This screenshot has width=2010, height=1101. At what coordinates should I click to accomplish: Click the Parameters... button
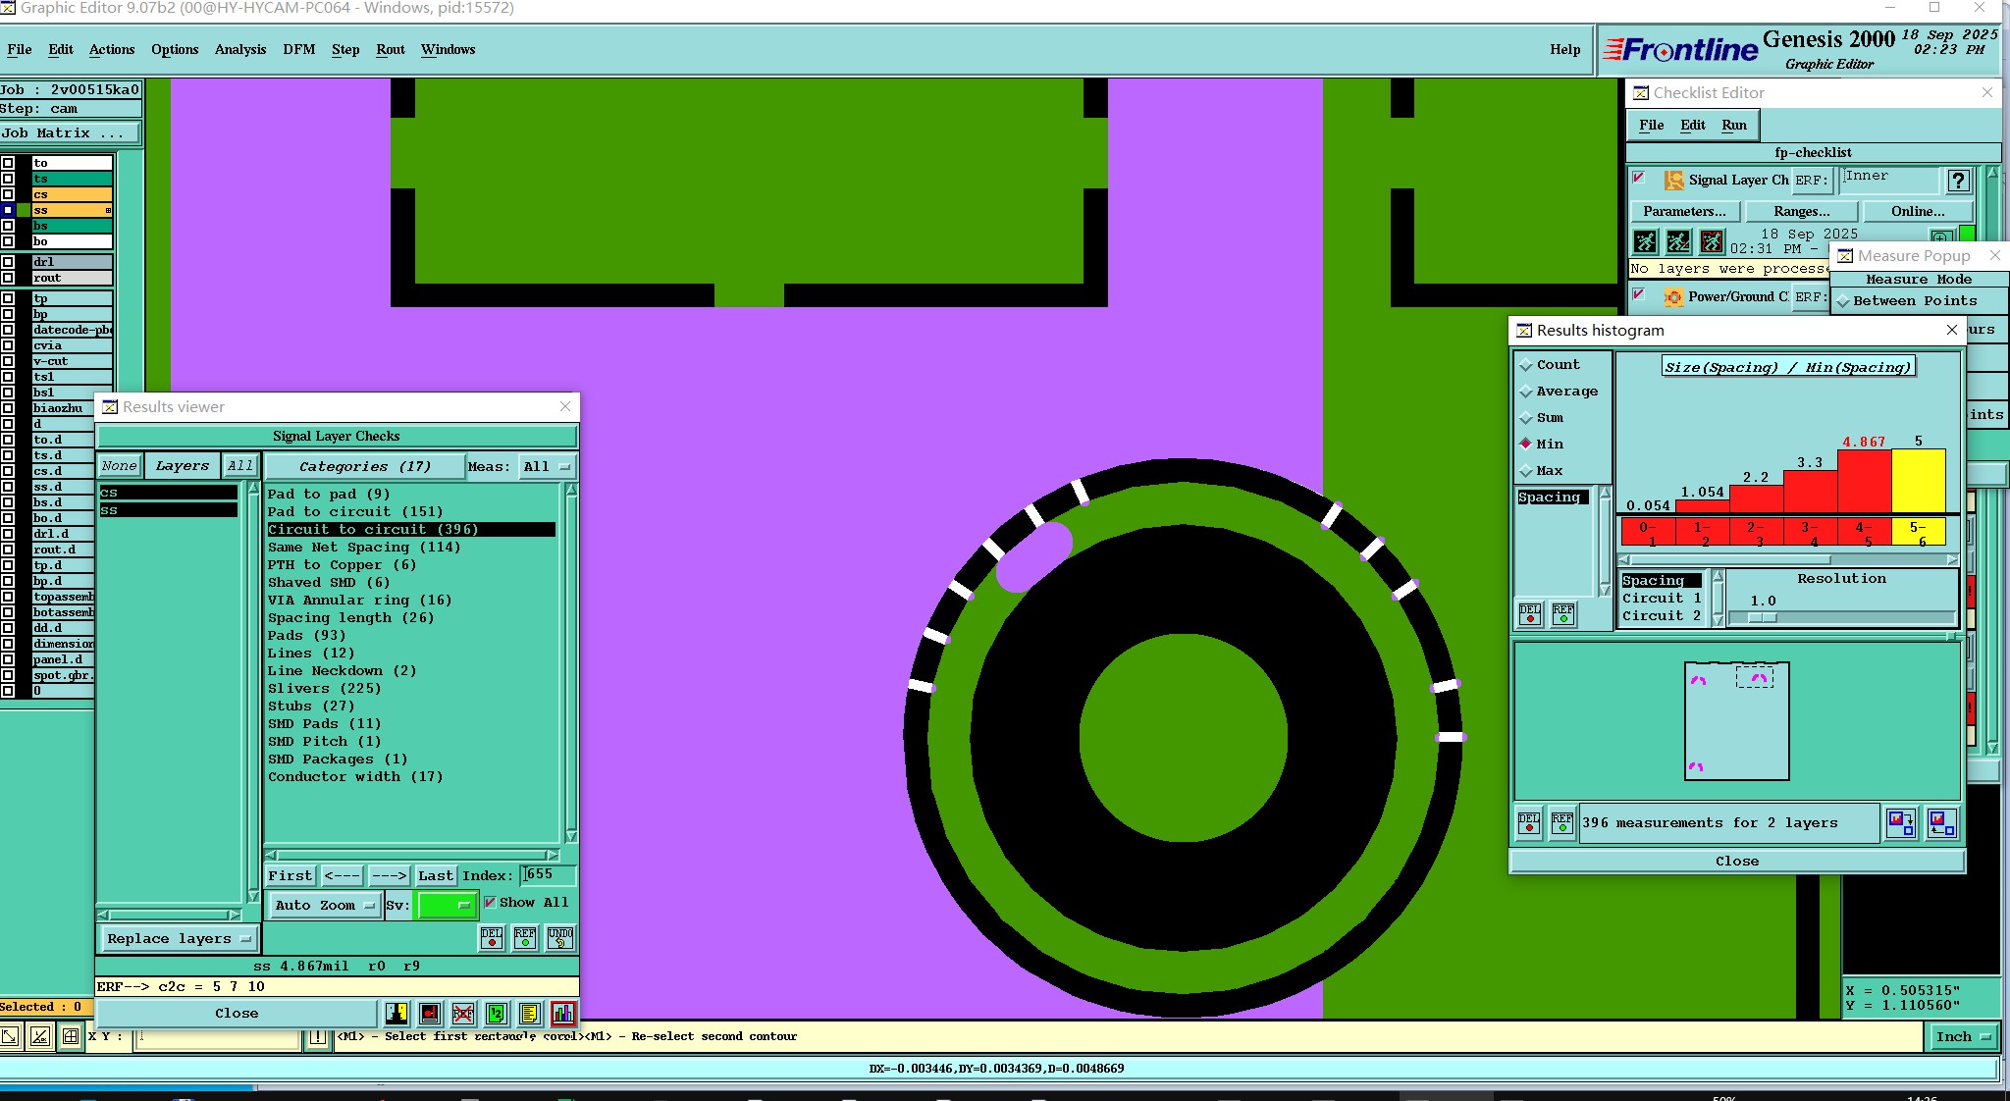tap(1684, 211)
